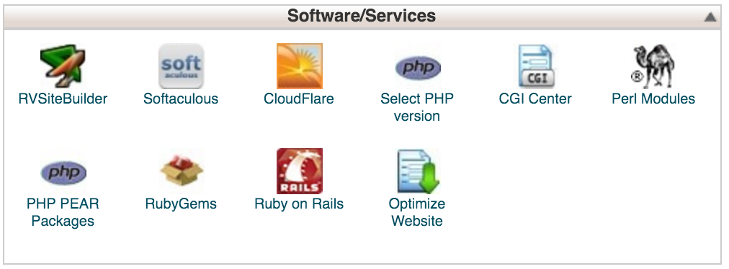Click the CloudFlare sun icon
729x269 pixels.
pyautogui.click(x=300, y=66)
